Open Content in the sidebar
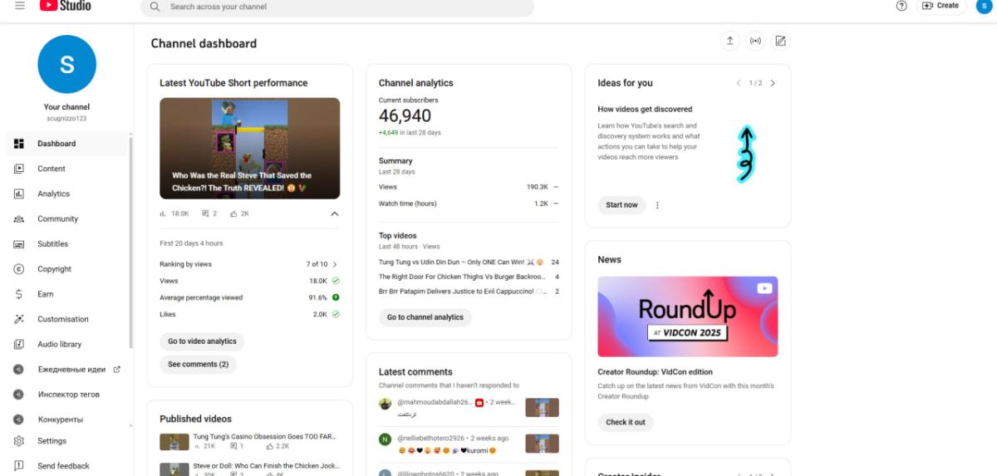Viewport: 997px width, 476px height. [66, 169]
